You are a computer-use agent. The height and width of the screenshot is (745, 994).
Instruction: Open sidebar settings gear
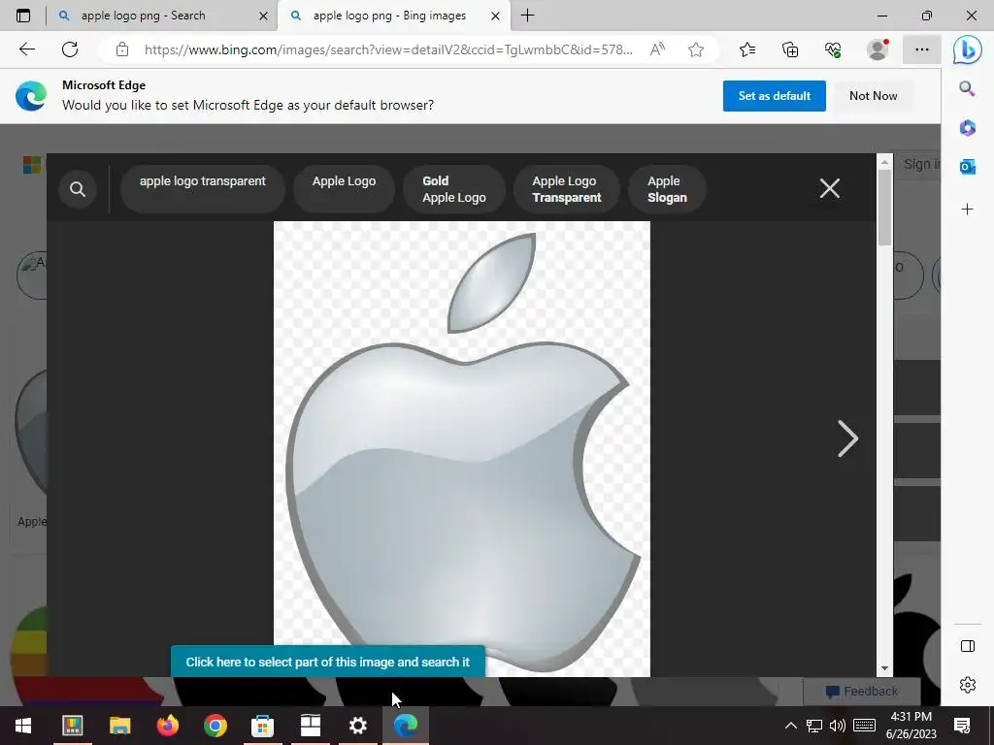point(968,685)
